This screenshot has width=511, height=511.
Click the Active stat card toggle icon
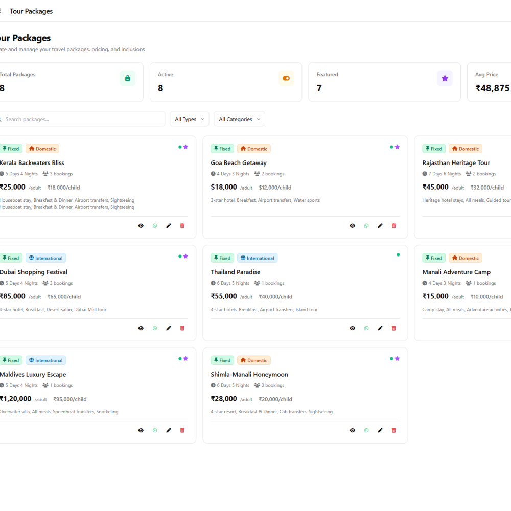click(286, 78)
